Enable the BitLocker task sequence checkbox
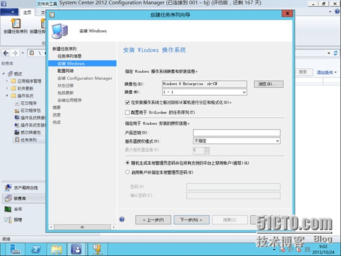Viewport: 341px width, 256px height. (x=127, y=112)
